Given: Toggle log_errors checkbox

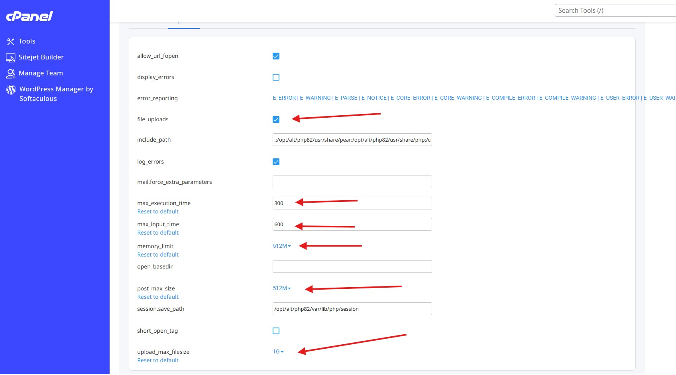Looking at the screenshot, I should point(276,162).
